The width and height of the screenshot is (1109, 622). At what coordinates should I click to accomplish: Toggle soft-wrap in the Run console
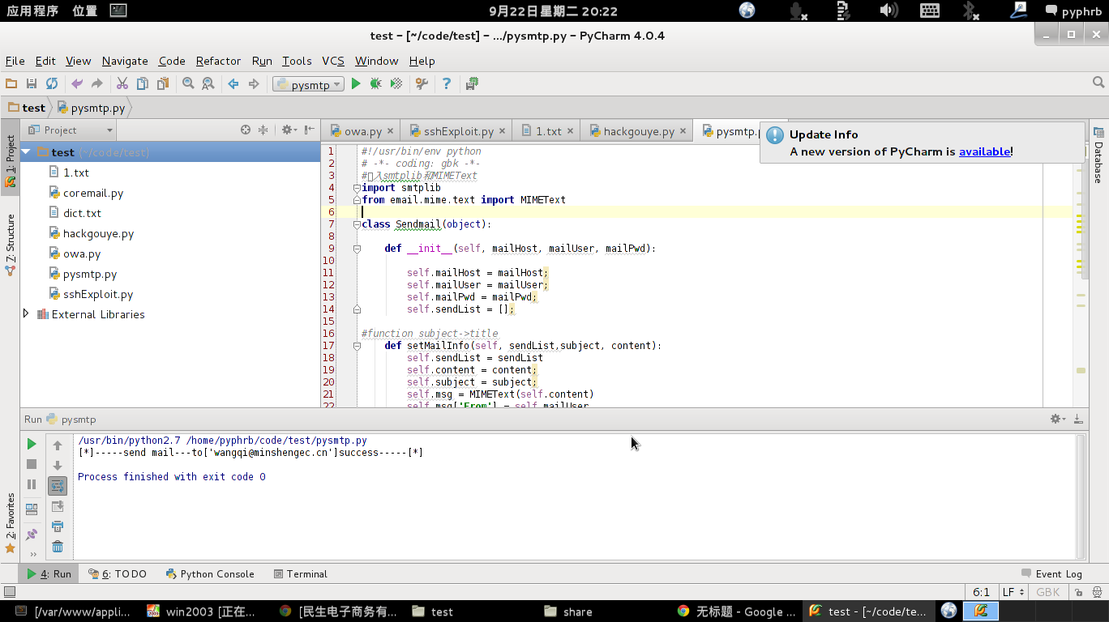58,486
